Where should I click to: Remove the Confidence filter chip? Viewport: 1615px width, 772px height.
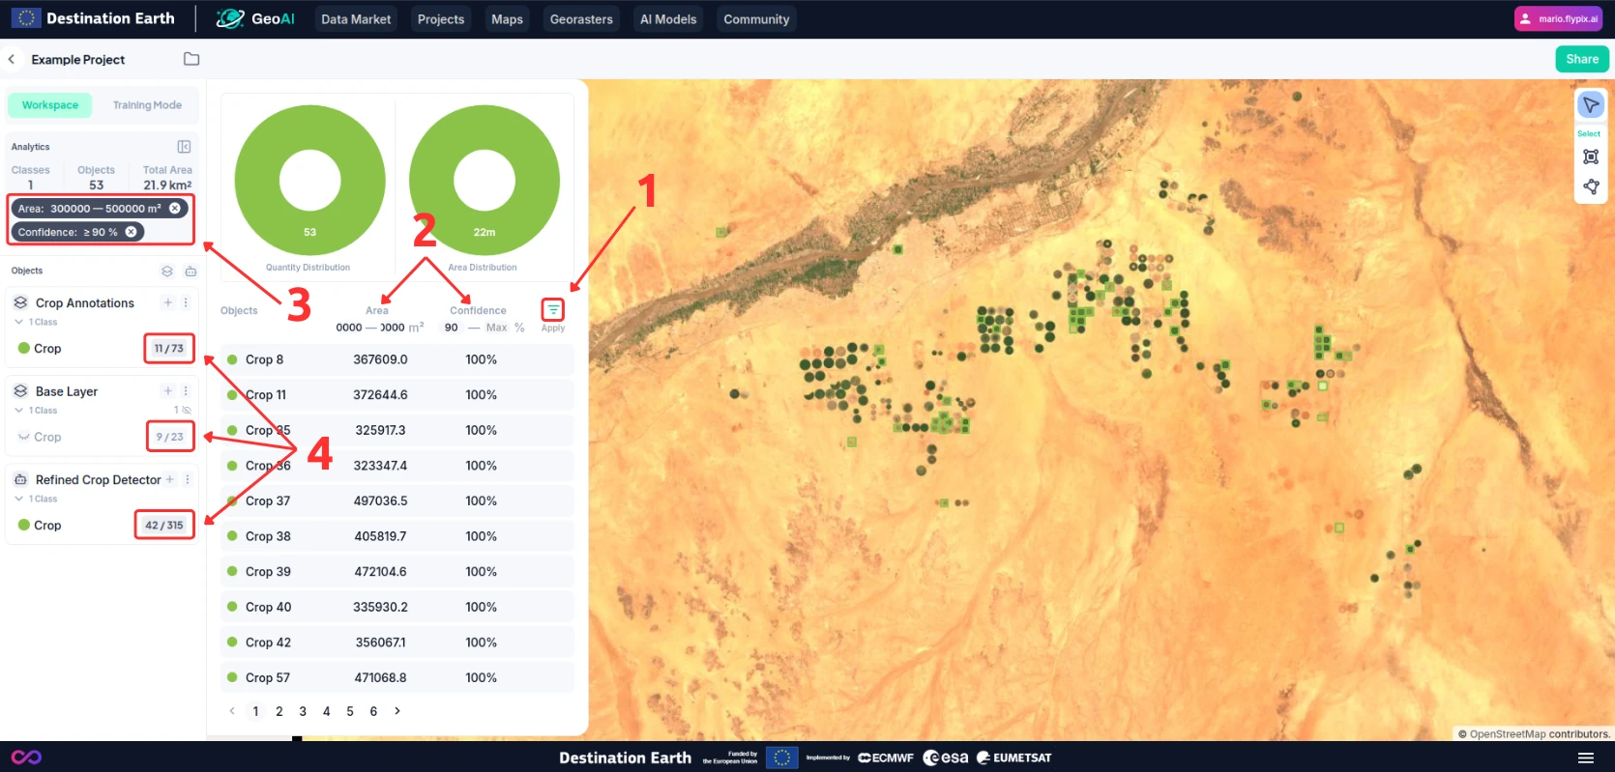(x=132, y=232)
